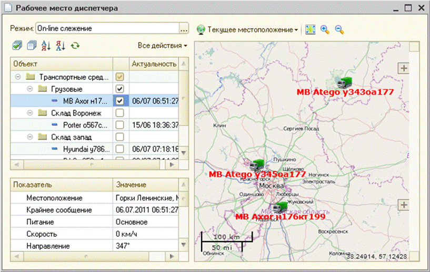The image size is (430, 272).
Task: Fit the map to show all objects
Action: pyautogui.click(x=311, y=30)
